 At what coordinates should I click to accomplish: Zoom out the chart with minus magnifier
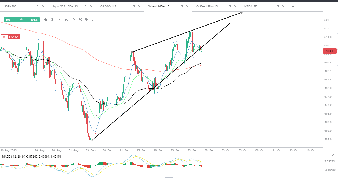pos(46,20)
